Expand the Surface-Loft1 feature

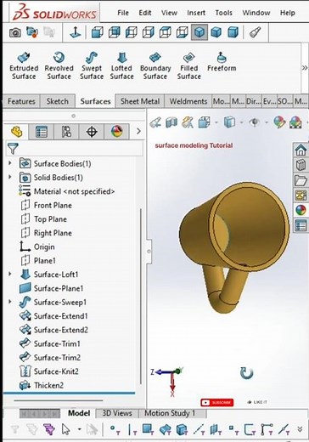click(x=10, y=274)
